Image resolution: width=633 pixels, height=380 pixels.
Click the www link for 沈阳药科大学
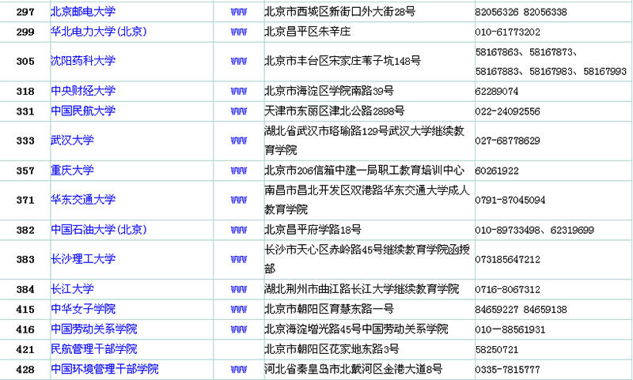239,62
